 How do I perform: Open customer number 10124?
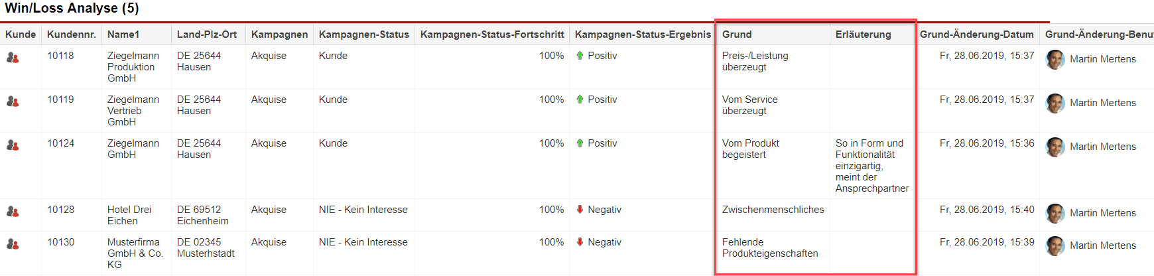[61, 143]
